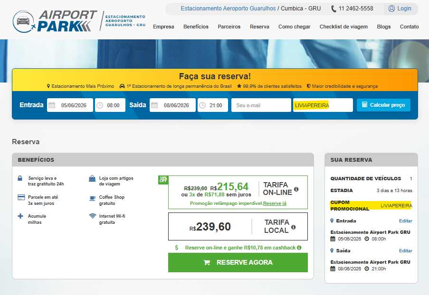Image resolution: width=429 pixels, height=295 pixels.
Task: Click the Saída date field 08/06/2026
Action: pos(172,105)
